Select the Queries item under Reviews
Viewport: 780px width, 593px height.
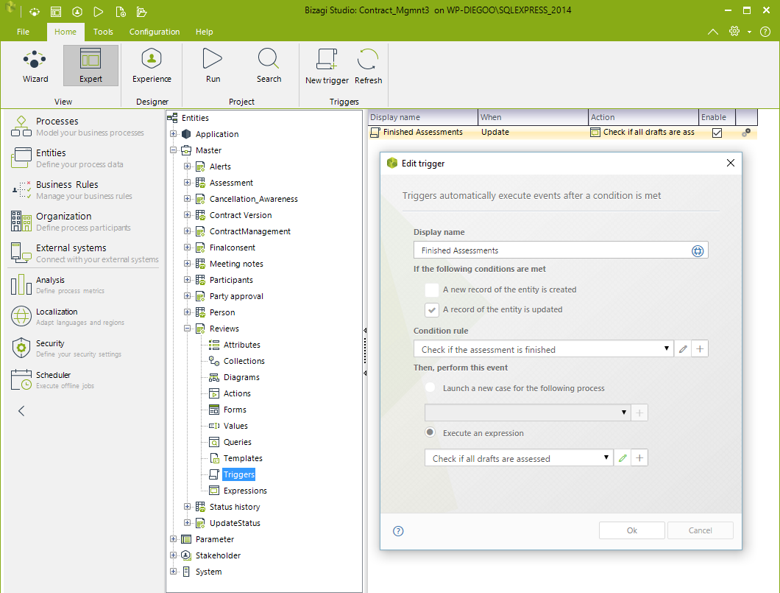tap(237, 442)
